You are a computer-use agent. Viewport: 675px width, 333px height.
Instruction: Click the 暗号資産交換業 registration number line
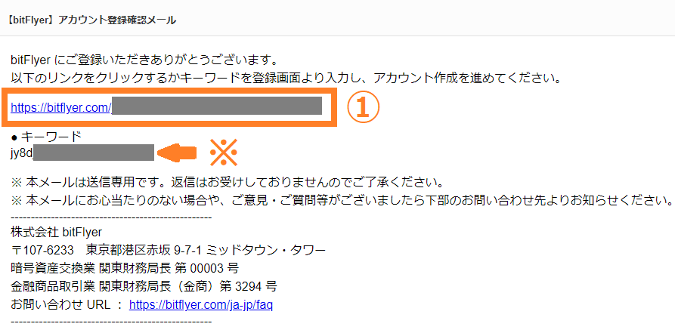125,269
